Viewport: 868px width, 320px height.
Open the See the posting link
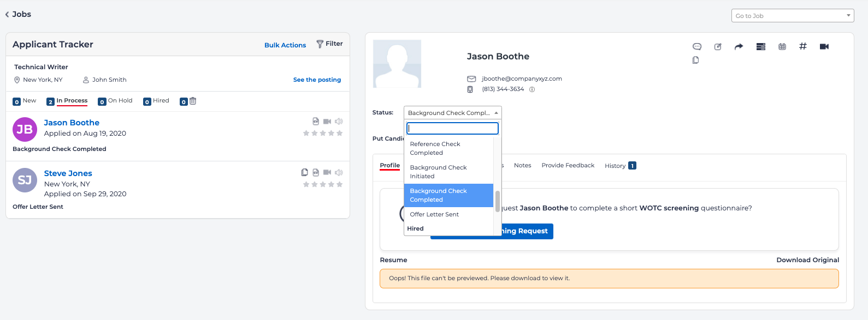point(317,80)
